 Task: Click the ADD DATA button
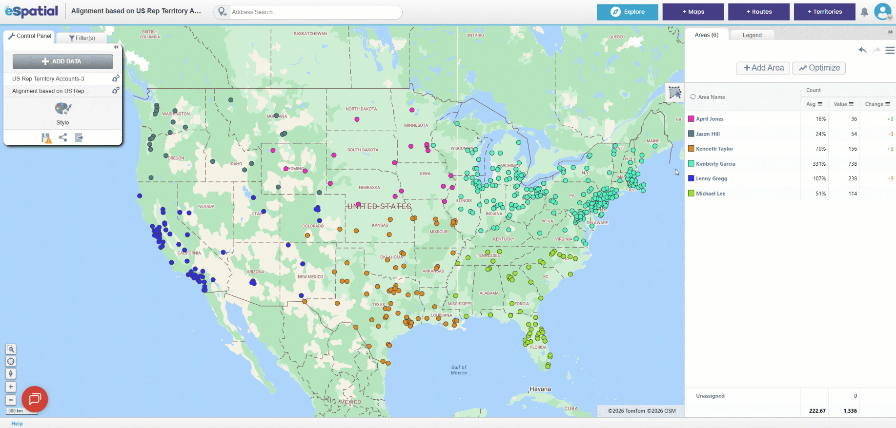coord(63,61)
